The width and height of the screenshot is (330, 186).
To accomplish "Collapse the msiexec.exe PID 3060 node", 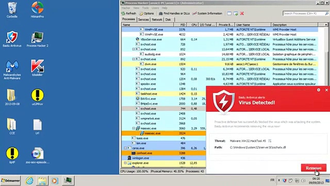I will click(134, 128).
